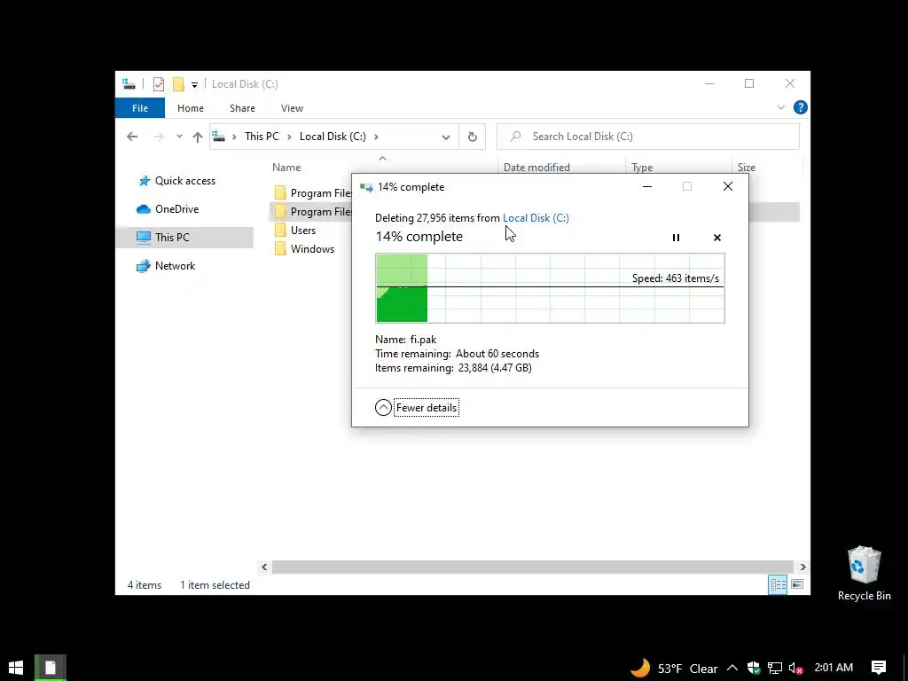
Task: Open the address bar history dropdown
Action: pyautogui.click(x=445, y=137)
